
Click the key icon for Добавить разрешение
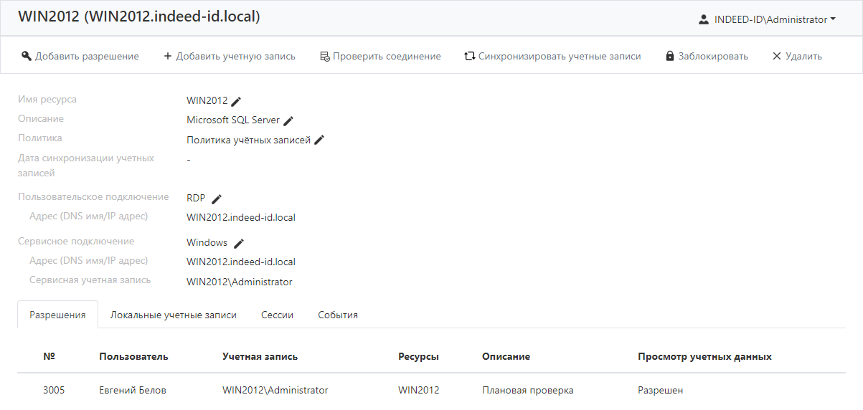click(27, 56)
